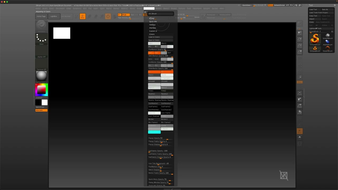
Task: Adjust the PushButton Opacity slider
Action: pos(161,50)
